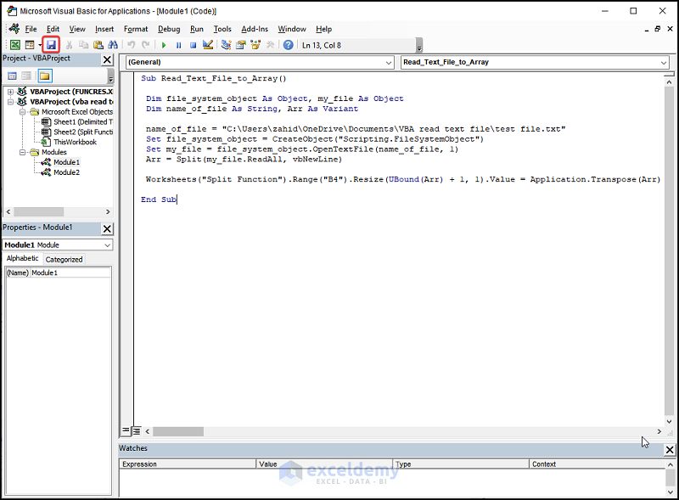Open the (General) object dropdown
The width and height of the screenshot is (679, 500).
[x=389, y=62]
